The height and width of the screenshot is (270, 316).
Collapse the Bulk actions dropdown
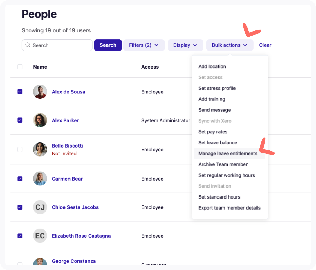tap(230, 45)
